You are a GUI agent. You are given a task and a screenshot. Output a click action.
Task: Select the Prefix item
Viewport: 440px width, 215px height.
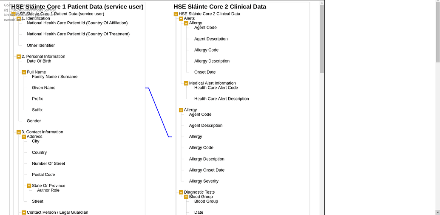[x=37, y=99]
